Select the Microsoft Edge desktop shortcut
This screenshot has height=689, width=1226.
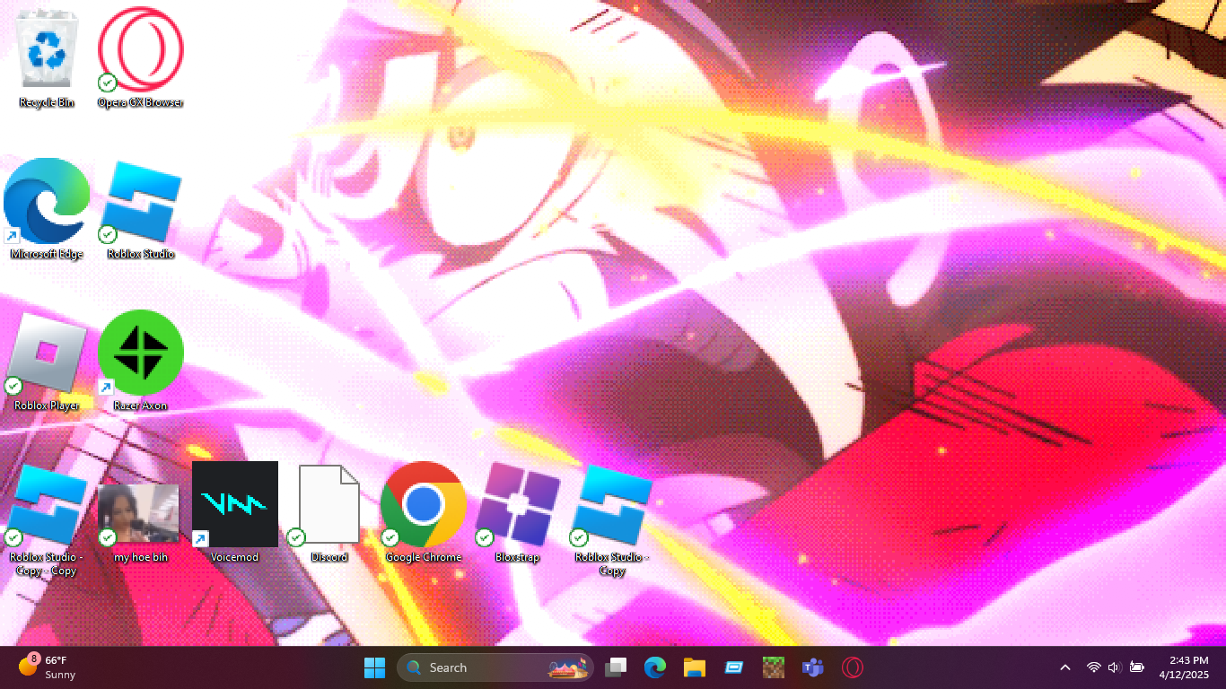[47, 210]
